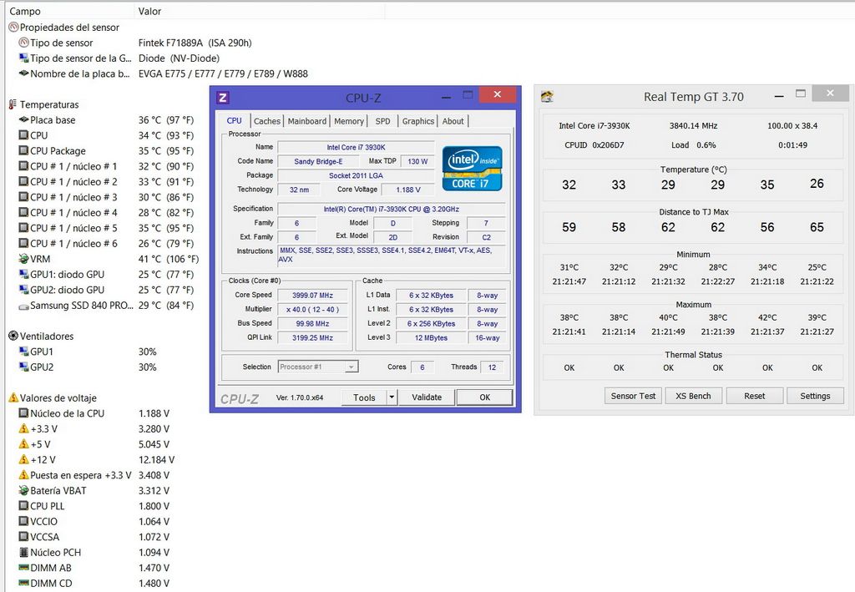Select the Puesta en espera +3.3 V row
The width and height of the screenshot is (855, 592).
(95, 475)
